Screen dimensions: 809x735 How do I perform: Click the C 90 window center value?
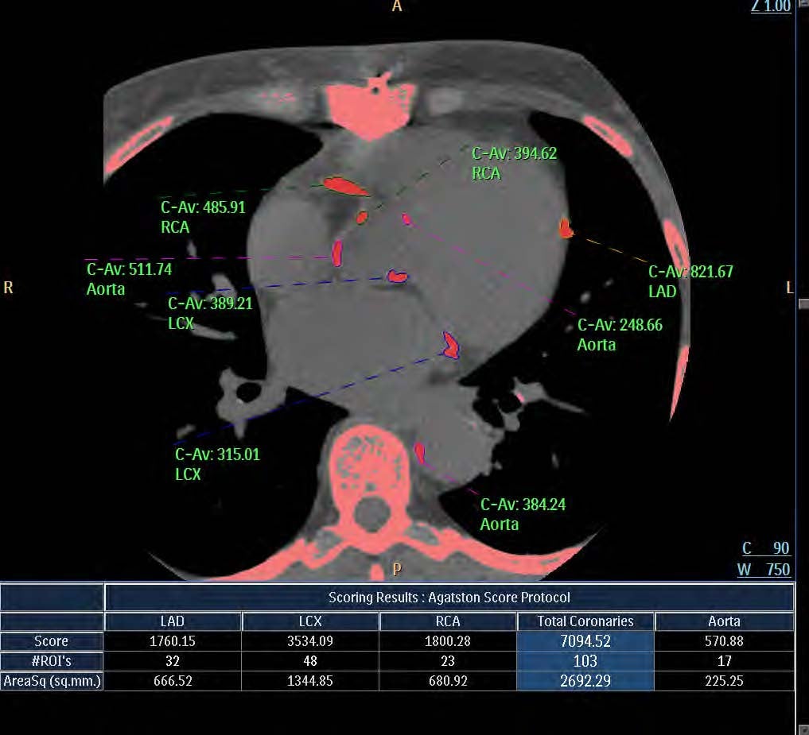[765, 548]
